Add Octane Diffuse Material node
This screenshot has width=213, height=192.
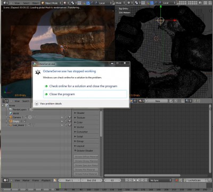pyautogui.click(x=86, y=157)
